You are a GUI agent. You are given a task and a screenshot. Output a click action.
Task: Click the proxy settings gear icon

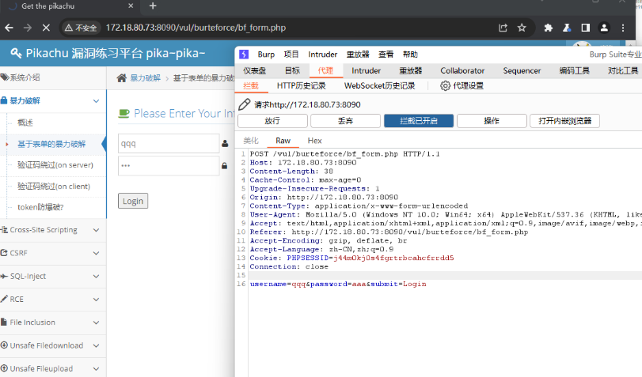pyautogui.click(x=446, y=86)
